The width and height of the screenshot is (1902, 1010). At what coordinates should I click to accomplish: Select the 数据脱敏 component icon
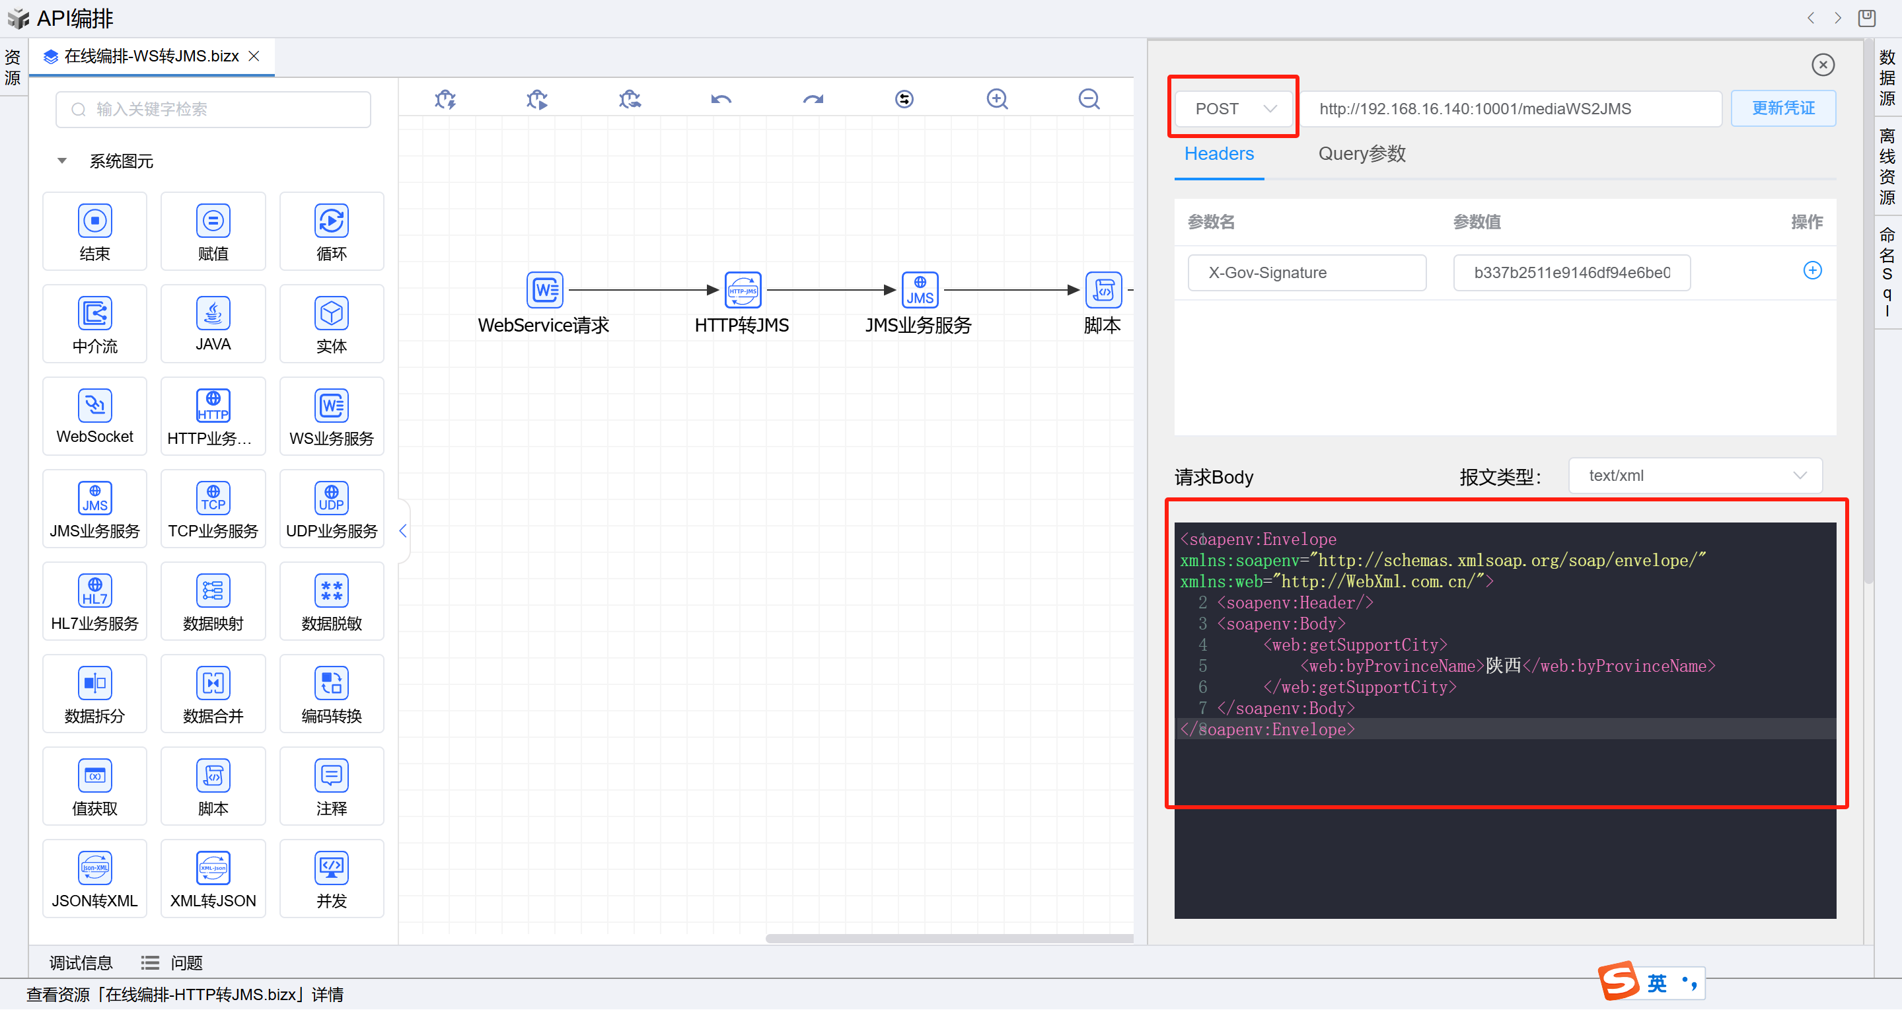pyautogui.click(x=332, y=591)
